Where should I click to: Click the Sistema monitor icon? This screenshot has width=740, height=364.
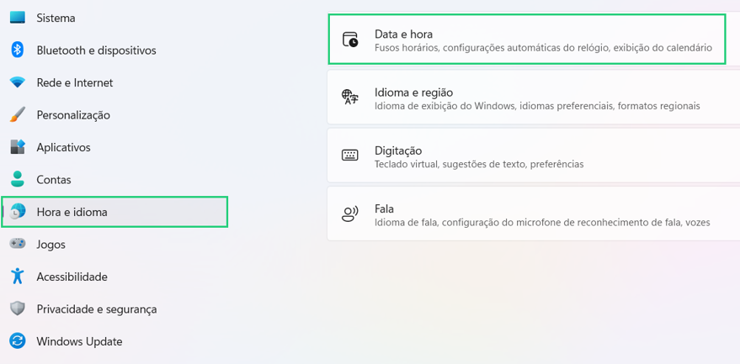18,18
